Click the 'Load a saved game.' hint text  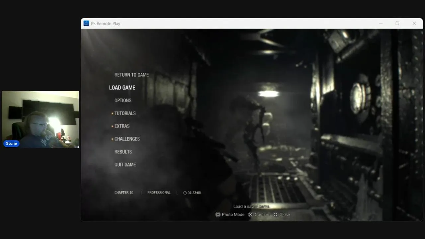252,206
